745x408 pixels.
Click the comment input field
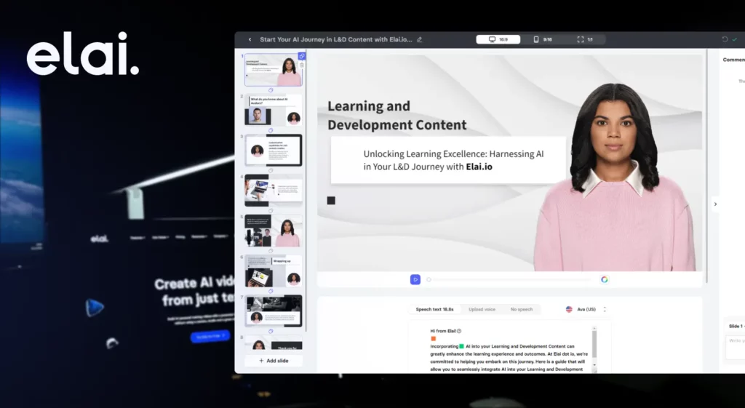[736, 347]
